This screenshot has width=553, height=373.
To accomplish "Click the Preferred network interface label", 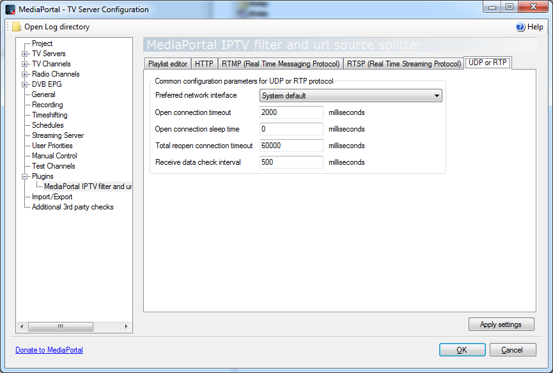I will [196, 95].
